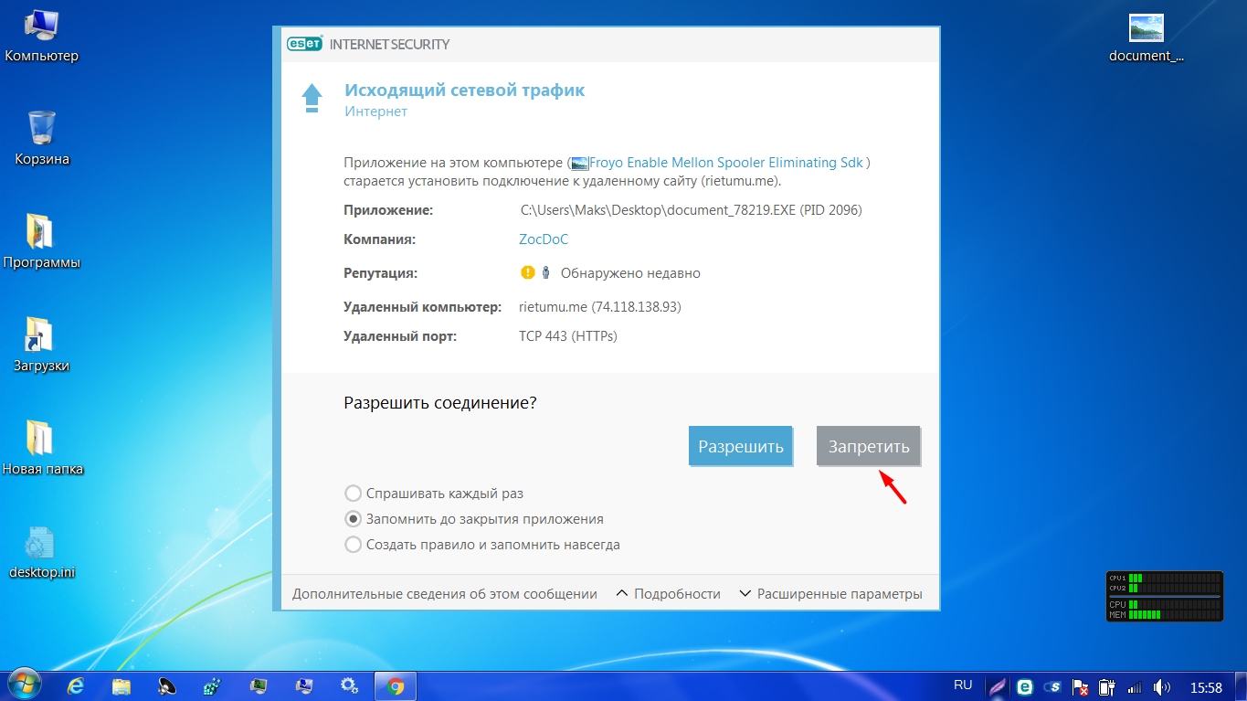The height and width of the screenshot is (701, 1247).
Task: Click the Разрешить button to allow connection
Action: point(741,447)
